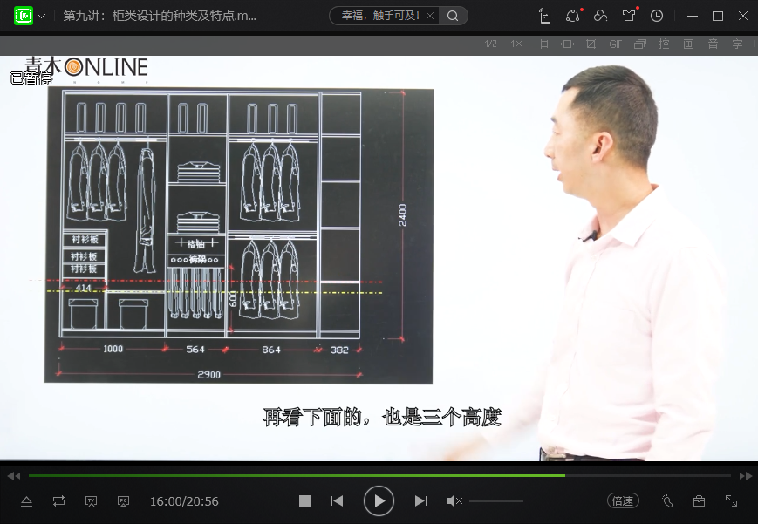
Task: Open the 音 audio settings panel
Action: pos(713,44)
